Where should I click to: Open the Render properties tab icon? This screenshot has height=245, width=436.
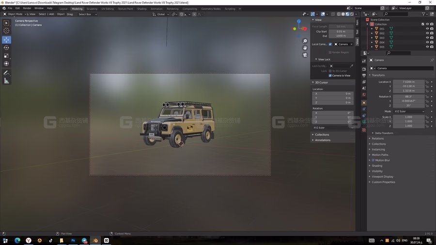pos(364,69)
